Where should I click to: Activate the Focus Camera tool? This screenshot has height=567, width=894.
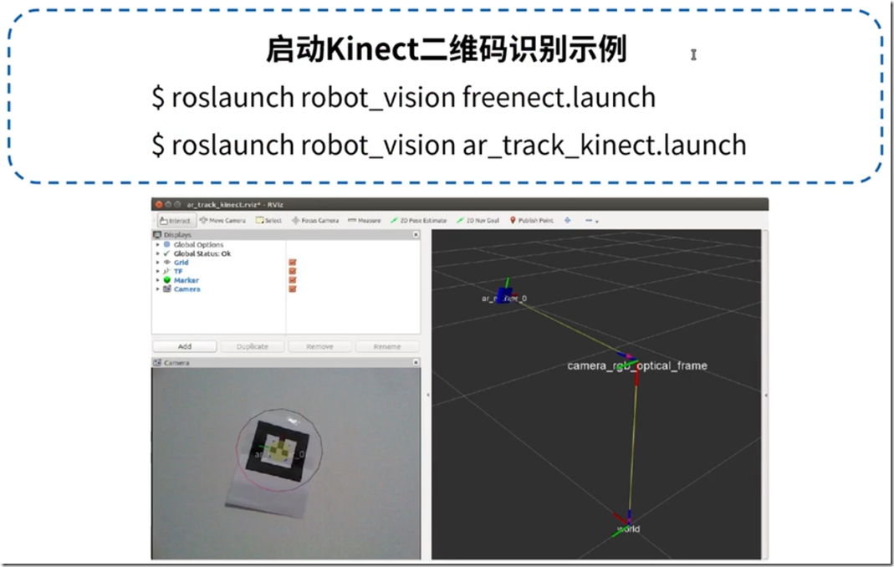click(314, 220)
